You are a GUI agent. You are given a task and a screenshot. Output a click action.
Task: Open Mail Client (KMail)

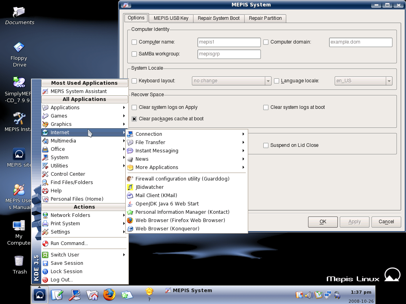point(186,195)
